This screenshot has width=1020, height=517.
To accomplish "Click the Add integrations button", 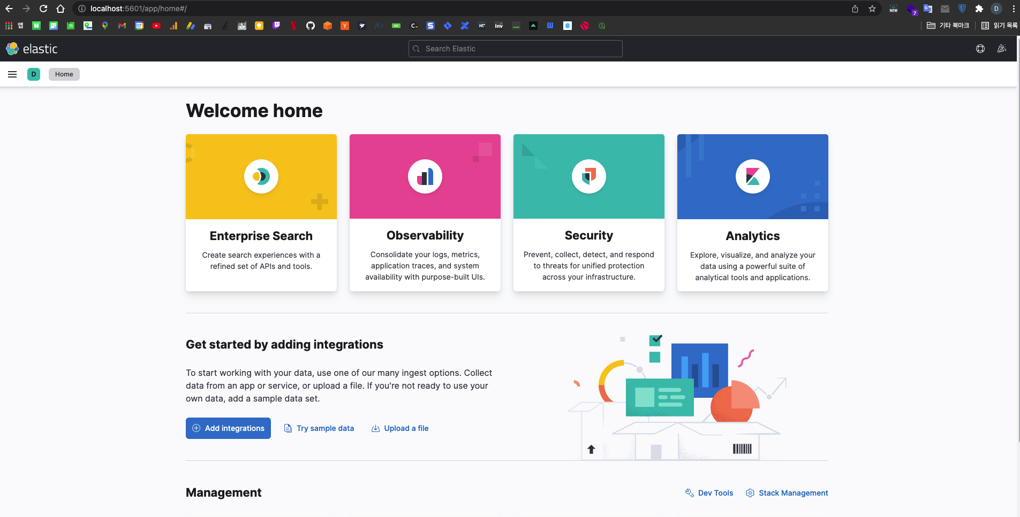I will click(228, 428).
